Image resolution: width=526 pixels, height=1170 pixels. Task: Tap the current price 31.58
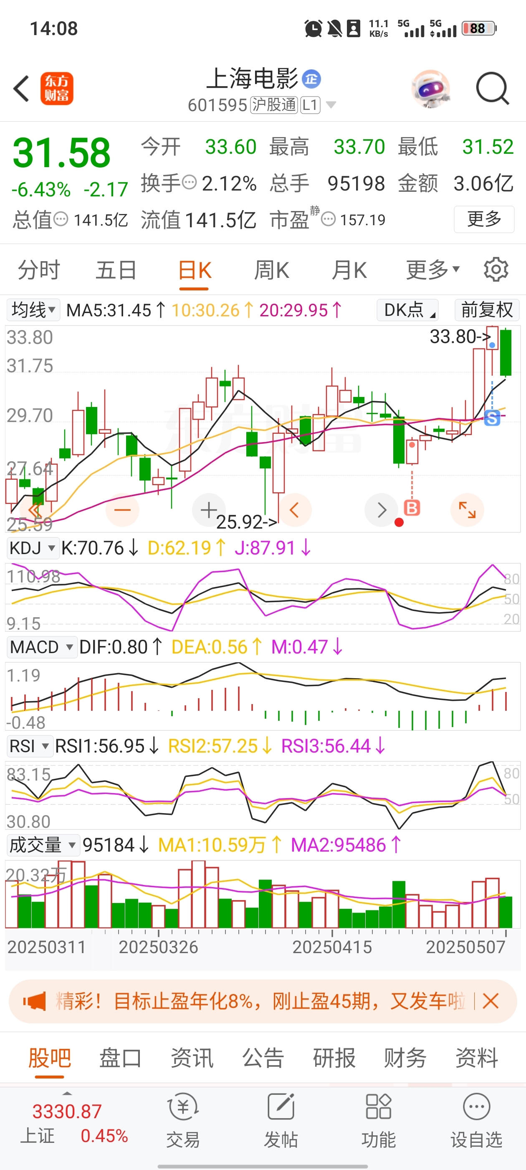(62, 153)
